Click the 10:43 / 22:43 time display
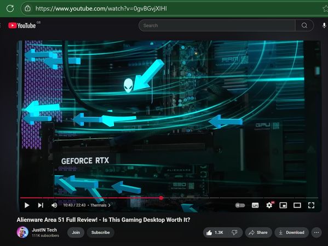This screenshot has width=328, height=246. point(74,205)
